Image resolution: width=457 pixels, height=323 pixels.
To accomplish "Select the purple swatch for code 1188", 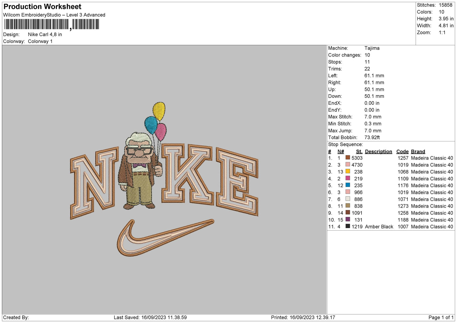I will pyautogui.click(x=348, y=220).
